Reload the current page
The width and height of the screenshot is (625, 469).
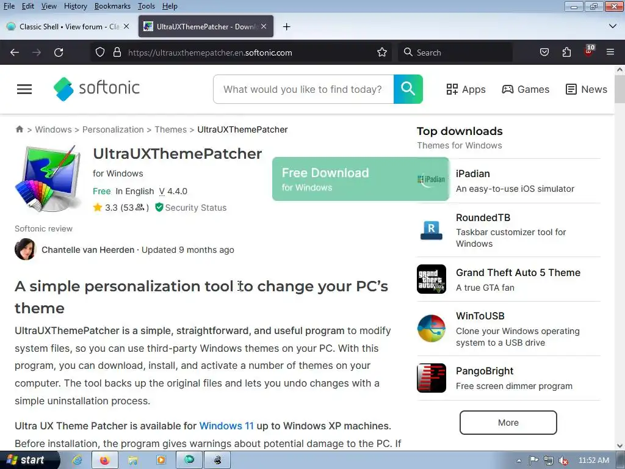pos(59,53)
